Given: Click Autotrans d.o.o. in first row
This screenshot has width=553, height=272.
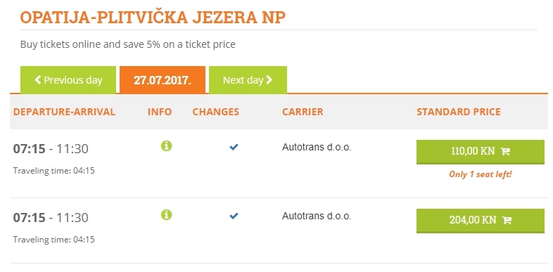Looking at the screenshot, I should point(317,148).
